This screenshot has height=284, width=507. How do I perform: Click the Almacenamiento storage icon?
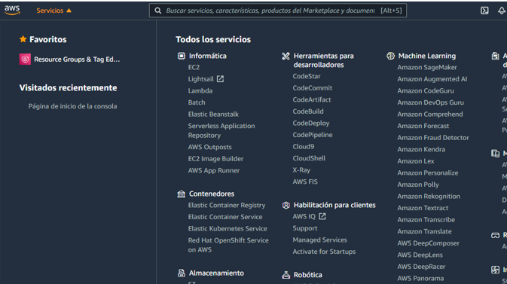coord(182,273)
